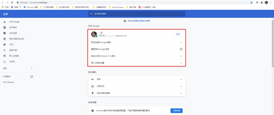Open the 密码 row with key icon
The image size is (274, 115).
[x=137, y=79]
